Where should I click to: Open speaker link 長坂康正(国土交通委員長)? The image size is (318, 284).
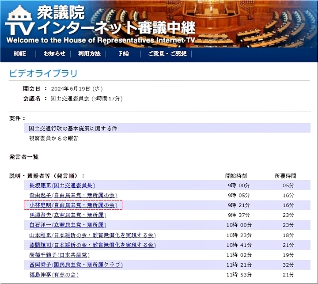[x=62, y=185]
